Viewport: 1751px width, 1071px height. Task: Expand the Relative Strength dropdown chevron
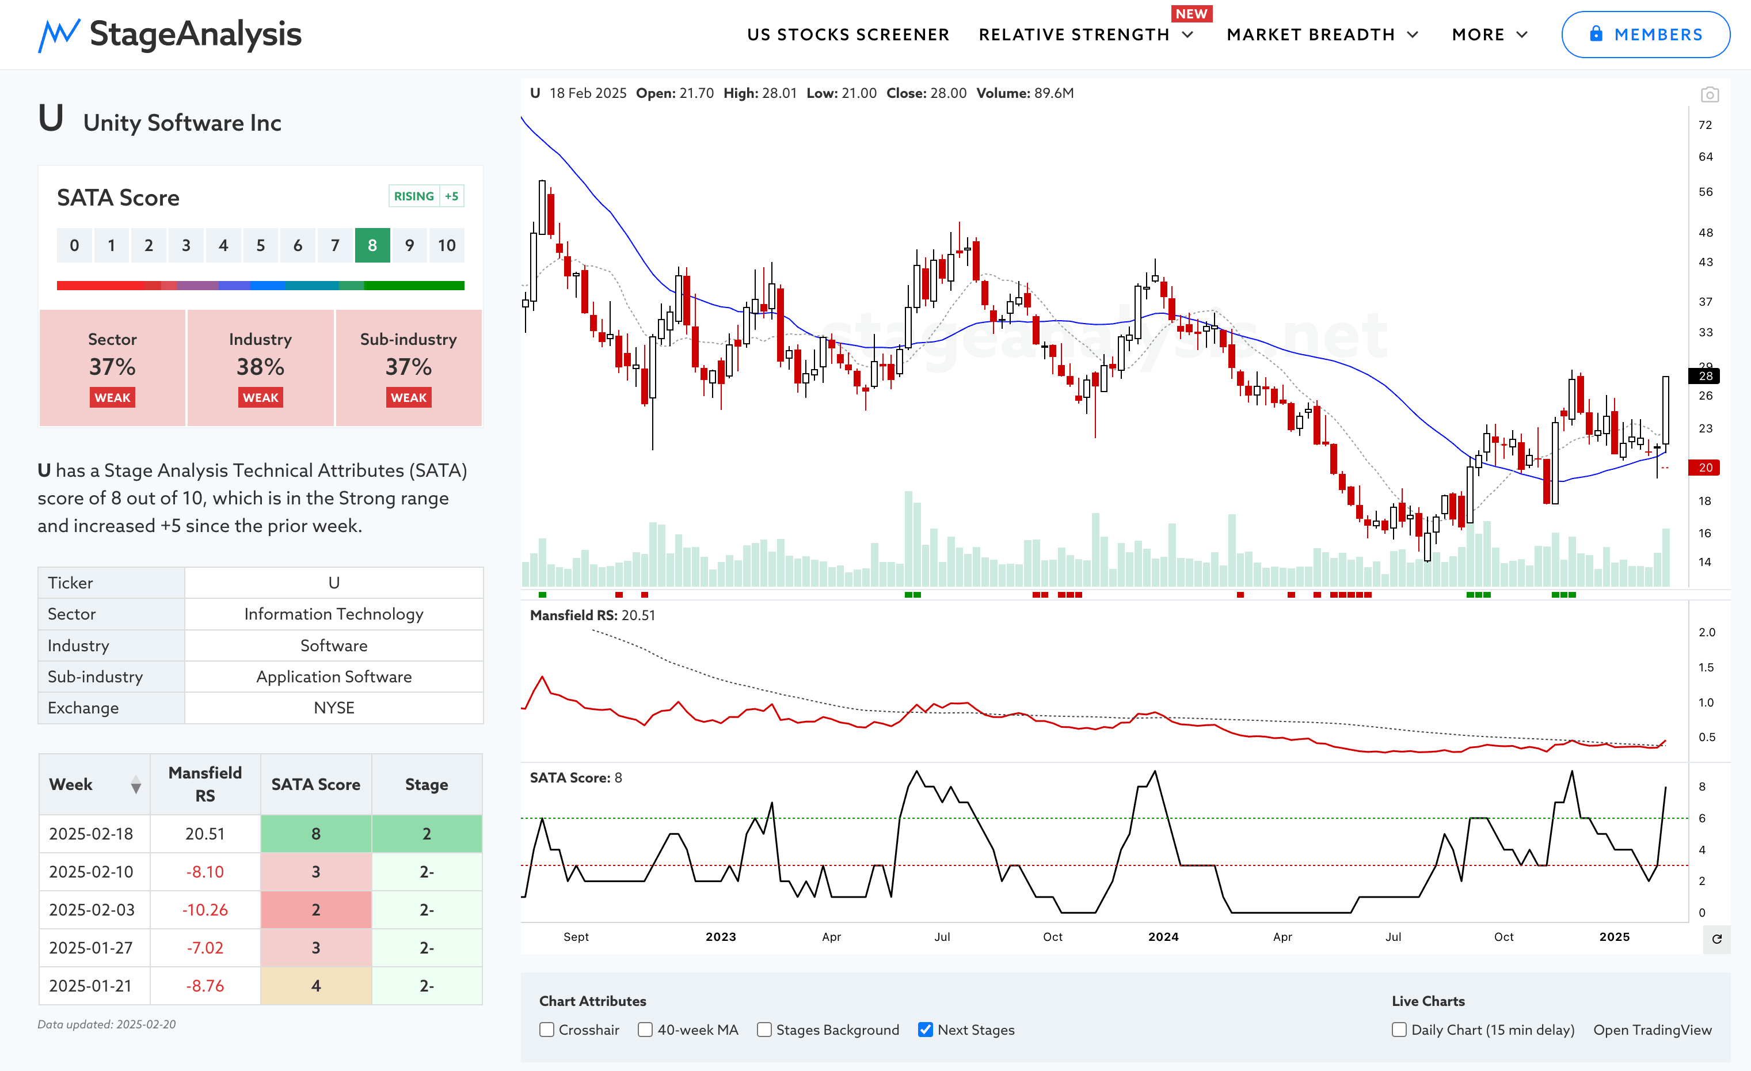tap(1187, 35)
